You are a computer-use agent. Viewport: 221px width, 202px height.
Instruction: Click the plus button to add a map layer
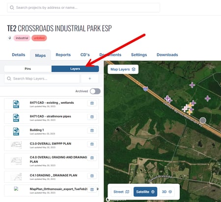coord(90,79)
